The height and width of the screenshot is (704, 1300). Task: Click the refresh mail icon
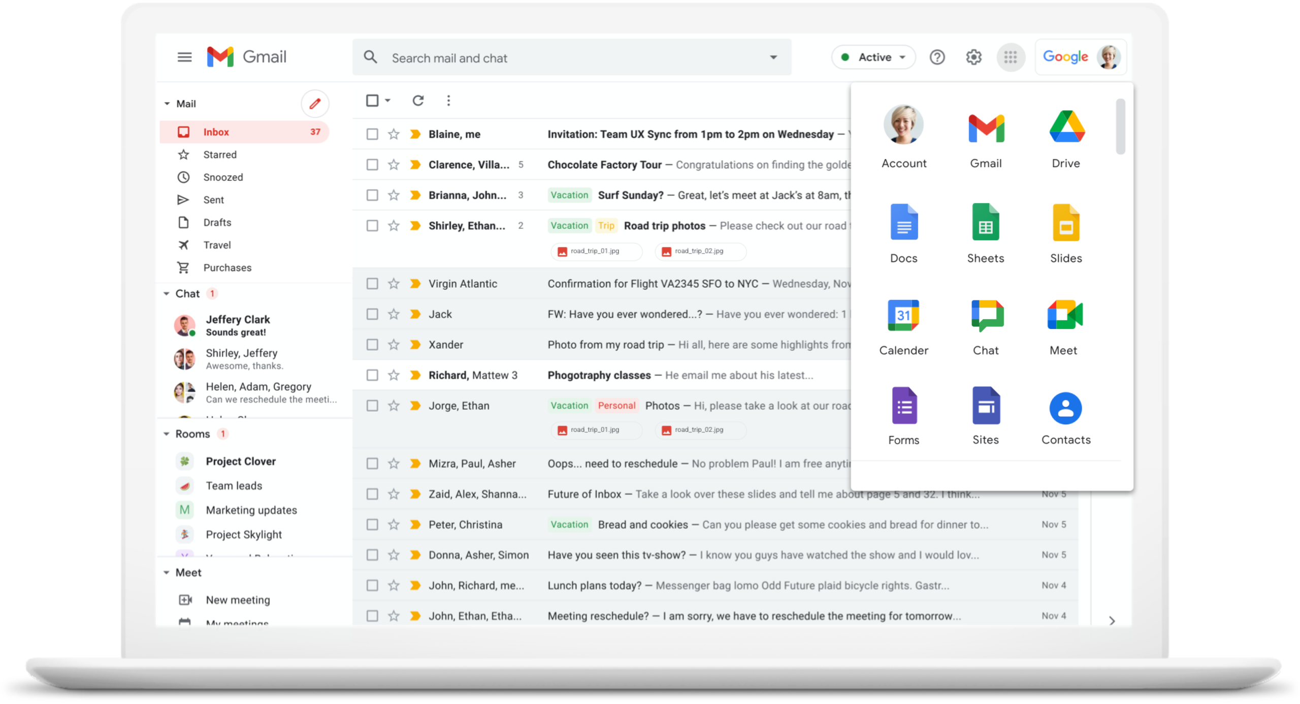pyautogui.click(x=418, y=100)
